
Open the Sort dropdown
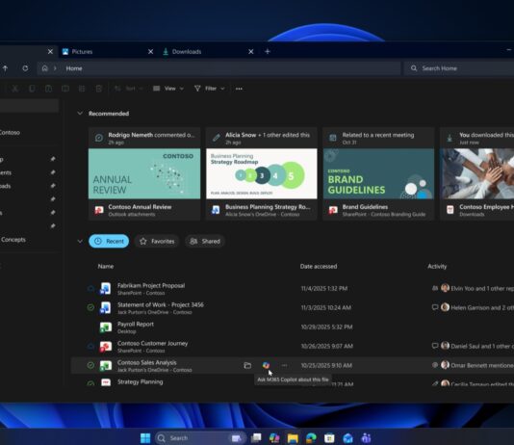(x=129, y=89)
